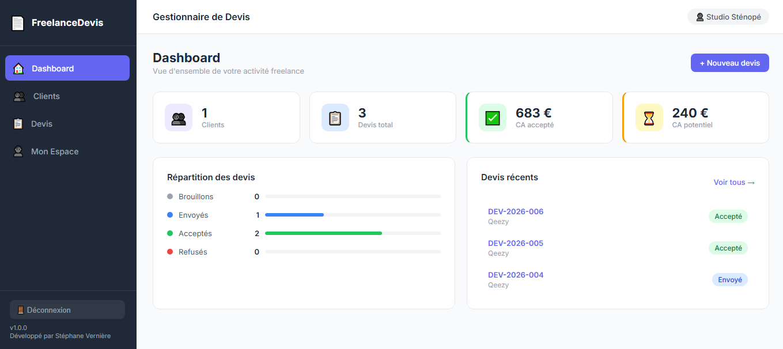Viewport: 783px width, 349px height.
Task: Click the house icon beside Dashboard
Action: click(18, 69)
